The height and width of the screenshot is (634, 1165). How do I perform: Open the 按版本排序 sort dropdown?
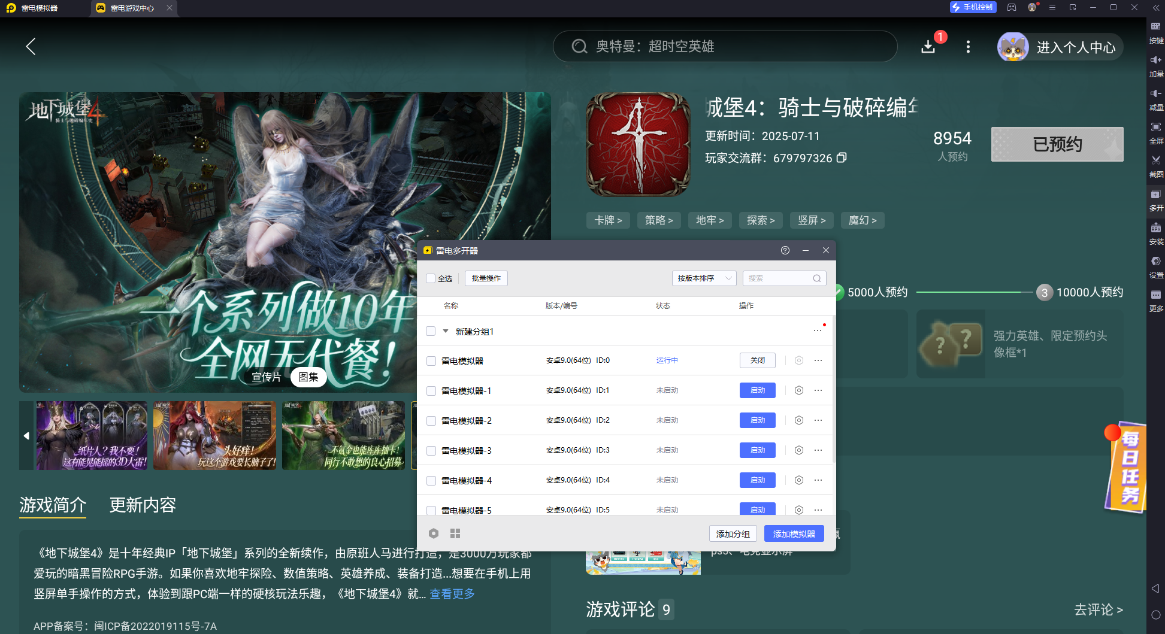coord(704,278)
